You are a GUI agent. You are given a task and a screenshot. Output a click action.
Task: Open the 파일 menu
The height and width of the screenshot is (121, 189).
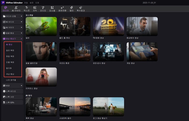pyautogui.click(x=26, y=2)
